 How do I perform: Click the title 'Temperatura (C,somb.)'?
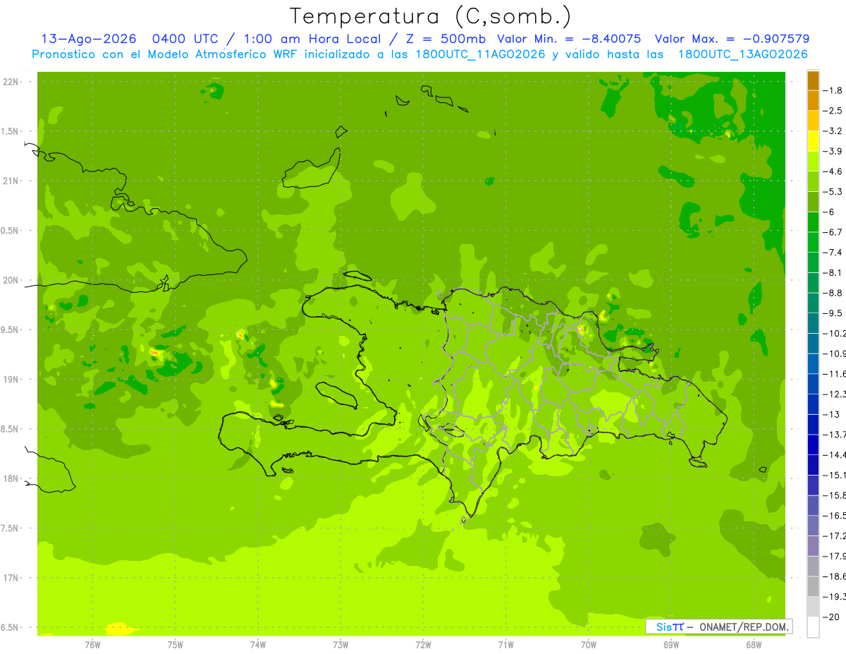[430, 16]
